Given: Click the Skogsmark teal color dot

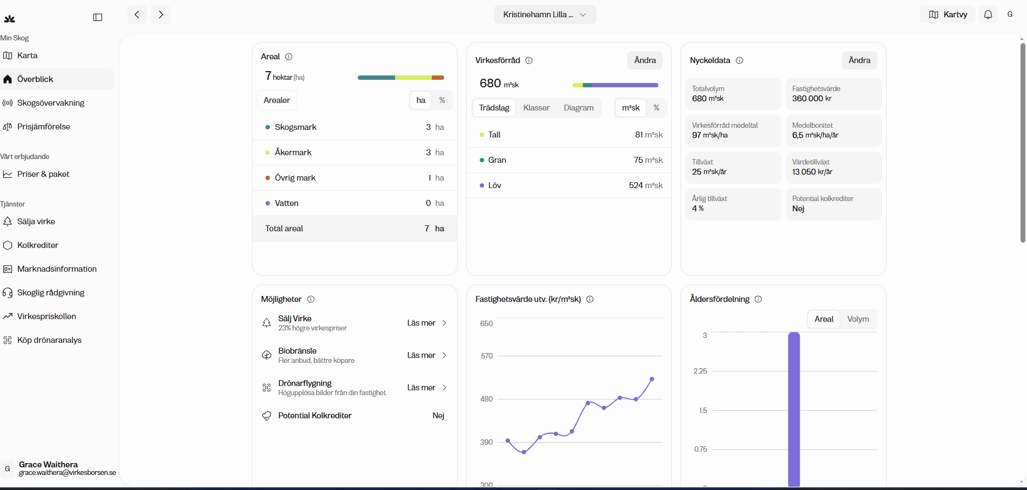Looking at the screenshot, I should click(268, 127).
